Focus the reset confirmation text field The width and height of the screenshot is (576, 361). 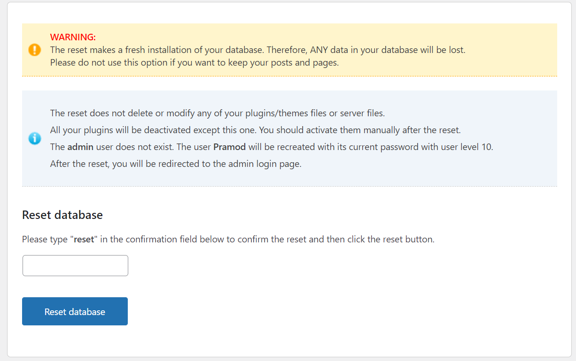pos(75,265)
